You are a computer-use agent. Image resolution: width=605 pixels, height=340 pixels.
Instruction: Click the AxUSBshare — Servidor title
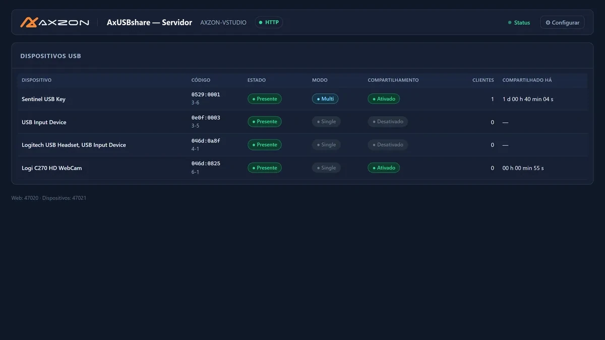tap(149, 22)
